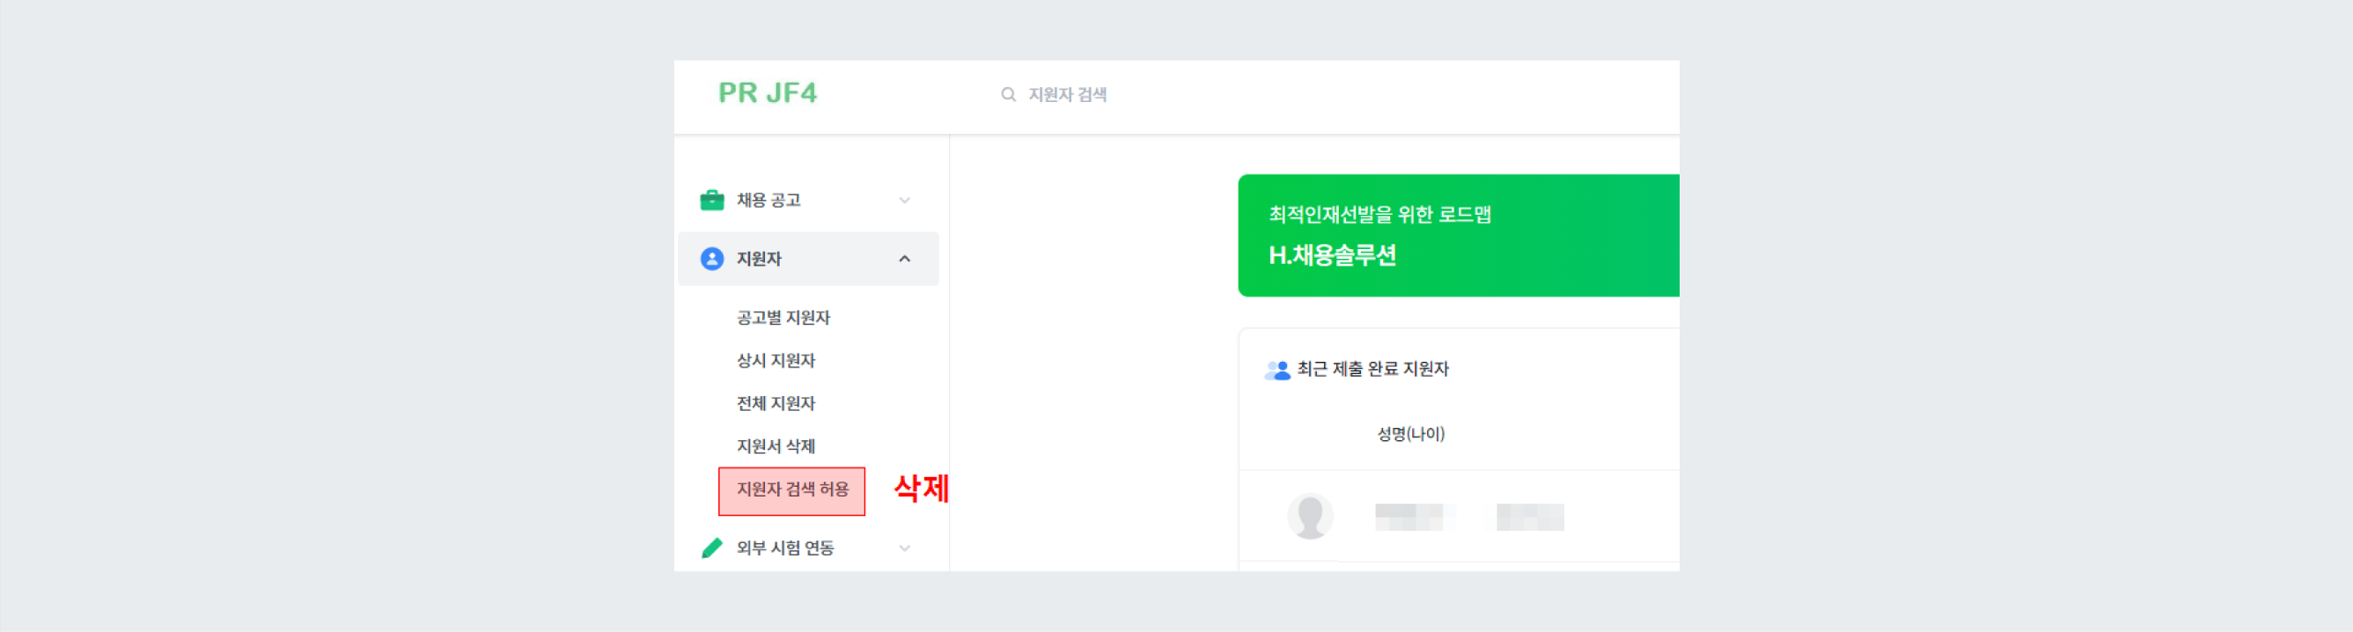Select 상시 지원자 in the sidebar
This screenshot has height=632, width=2353.
tap(778, 360)
